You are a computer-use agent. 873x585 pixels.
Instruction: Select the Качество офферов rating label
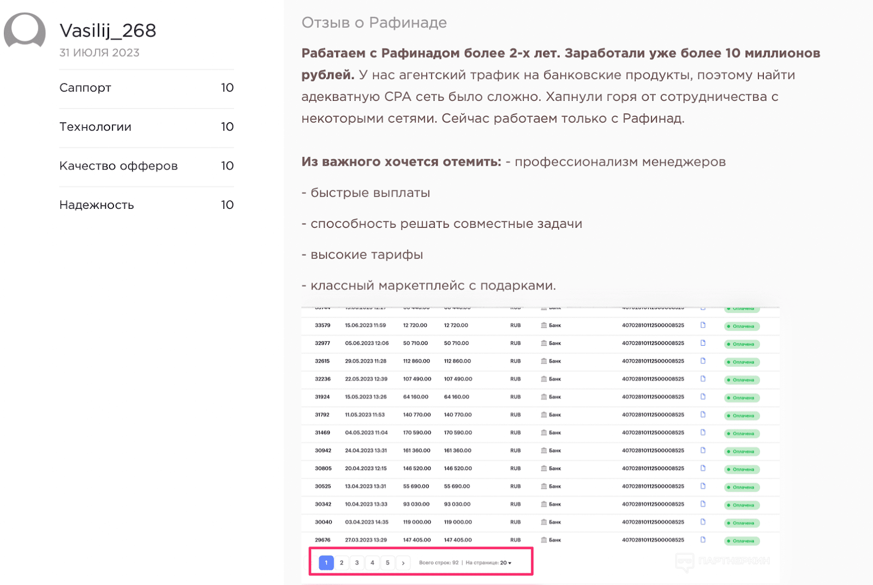pos(118,166)
